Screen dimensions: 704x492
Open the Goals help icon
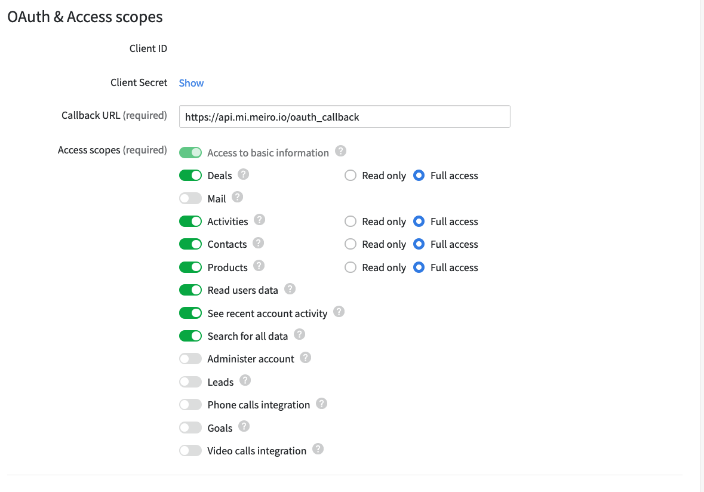[244, 426]
